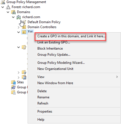Click the Forest richard.com triangle icon
This screenshot has width=121, height=124.
click(8, 7)
